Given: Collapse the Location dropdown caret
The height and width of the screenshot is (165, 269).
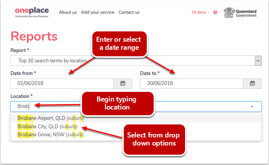Looking at the screenshot, I should pyautogui.click(x=252, y=106).
